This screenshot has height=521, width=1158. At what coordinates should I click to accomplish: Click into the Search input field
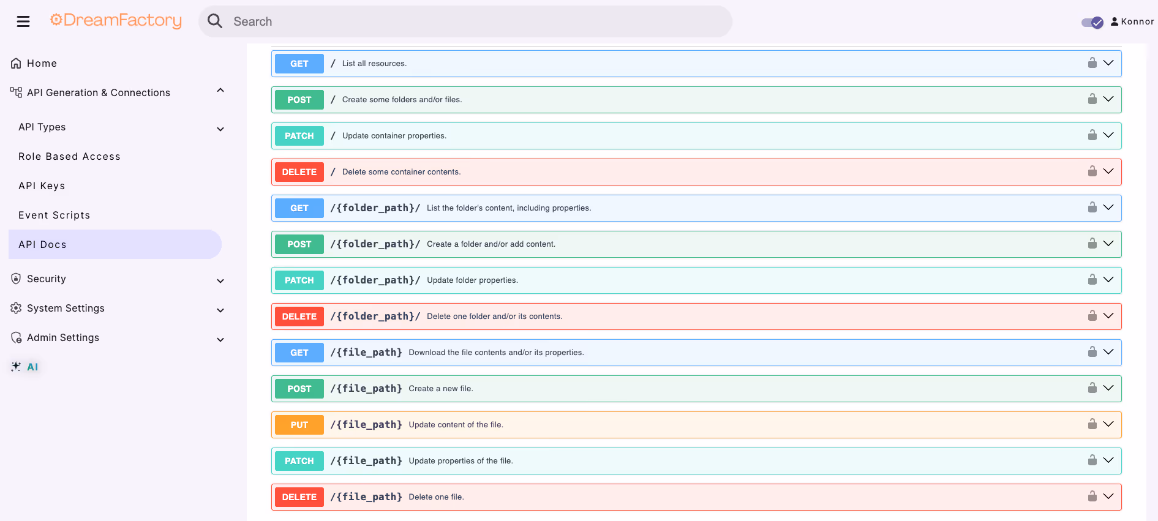click(478, 21)
